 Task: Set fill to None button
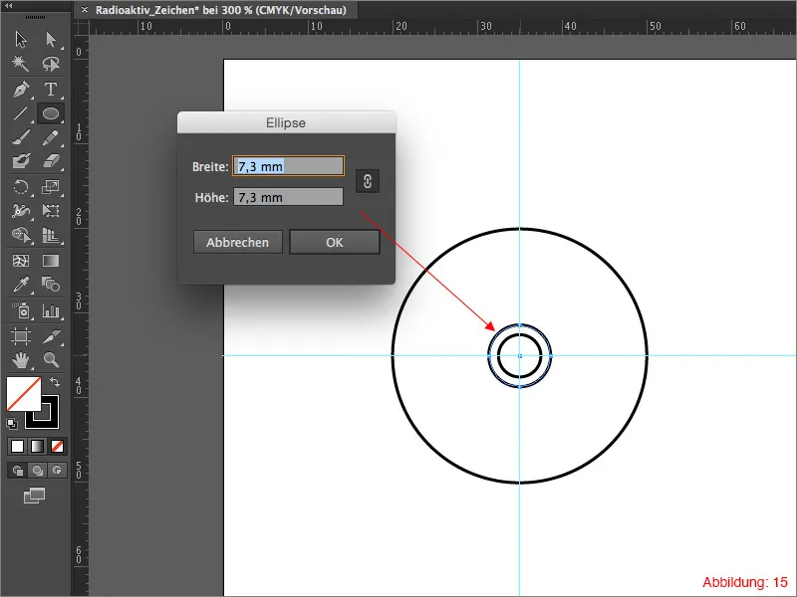57,446
